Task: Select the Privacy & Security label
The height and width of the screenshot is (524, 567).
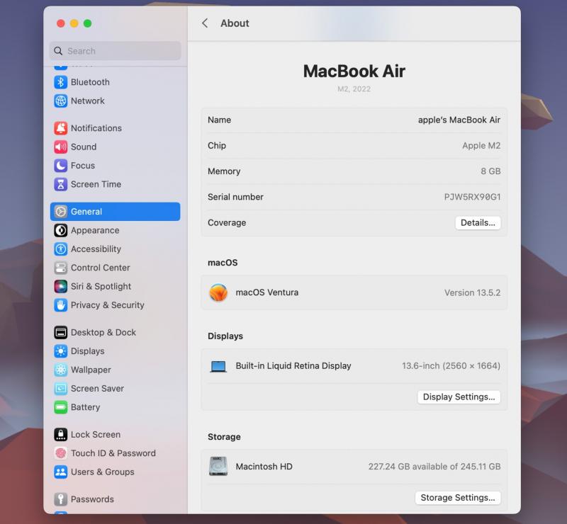Action: click(108, 305)
